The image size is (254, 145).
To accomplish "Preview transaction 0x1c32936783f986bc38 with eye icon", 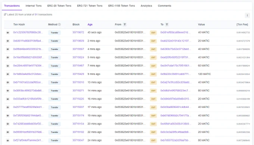I will 7,33.
